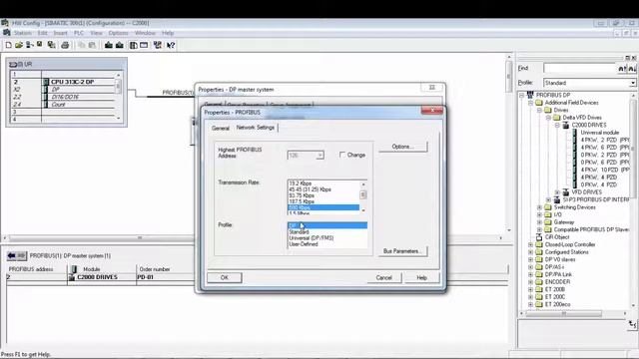Select the Network Settings tab
639x359 pixels.
tap(256, 128)
